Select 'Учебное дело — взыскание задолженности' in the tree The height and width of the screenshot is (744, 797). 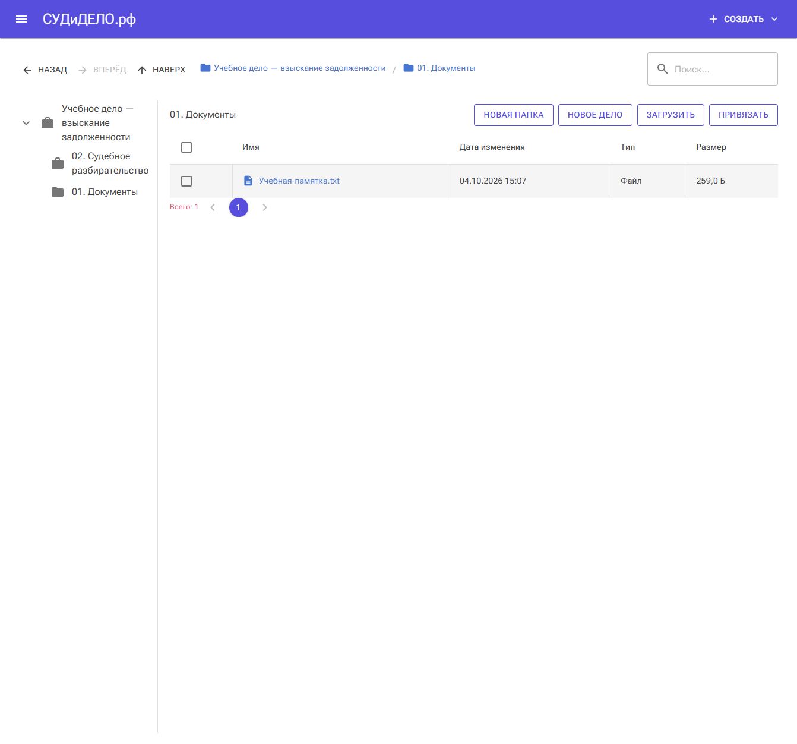point(97,123)
